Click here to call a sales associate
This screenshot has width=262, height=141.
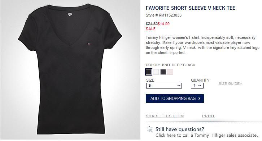click(x=207, y=135)
